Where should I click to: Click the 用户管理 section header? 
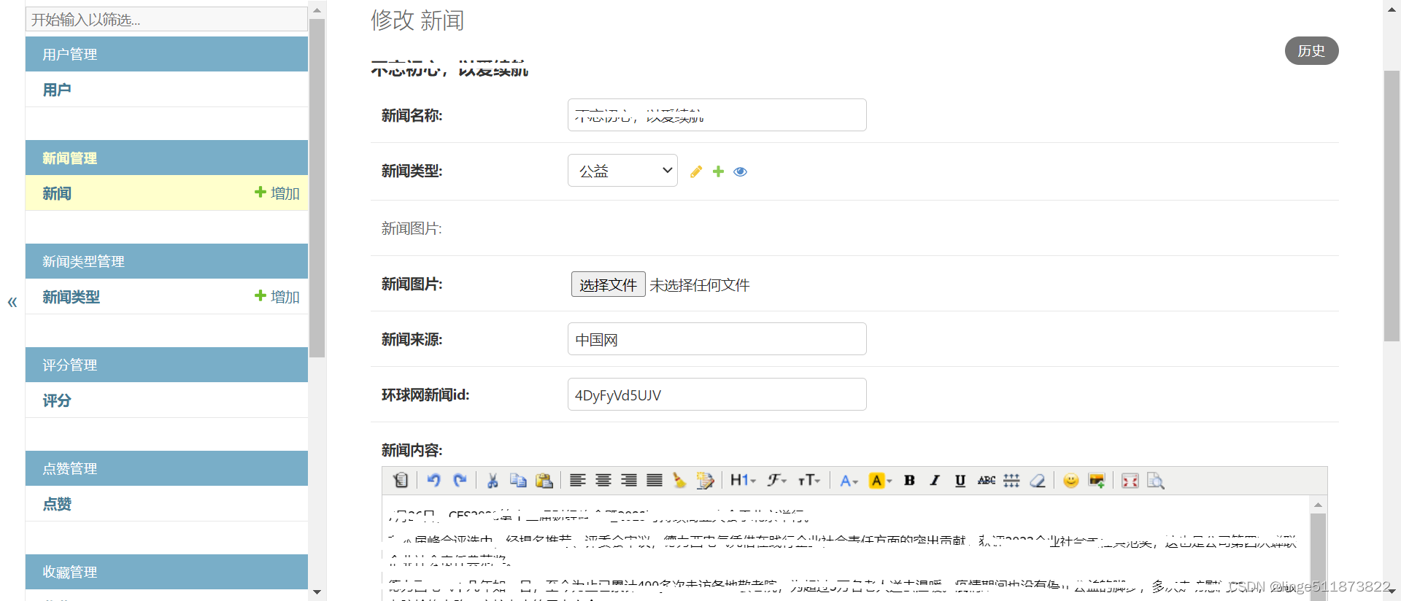(166, 54)
